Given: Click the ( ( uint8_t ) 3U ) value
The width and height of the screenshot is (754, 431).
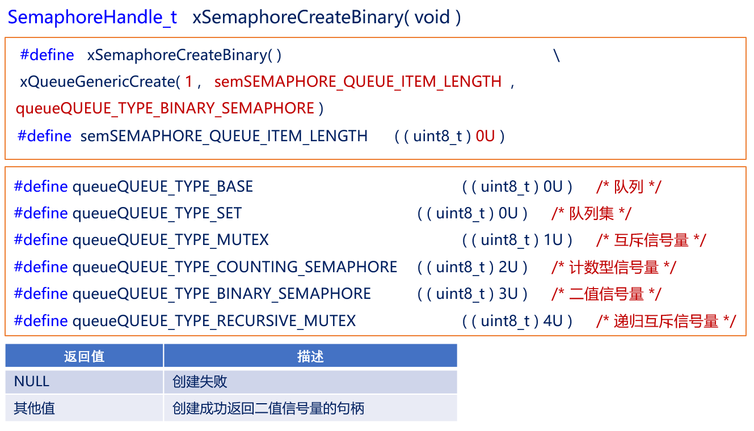Looking at the screenshot, I should 473,294.
